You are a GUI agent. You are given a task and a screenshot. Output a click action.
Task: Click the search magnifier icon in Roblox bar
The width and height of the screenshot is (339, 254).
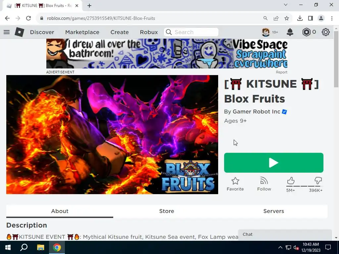coord(169,32)
